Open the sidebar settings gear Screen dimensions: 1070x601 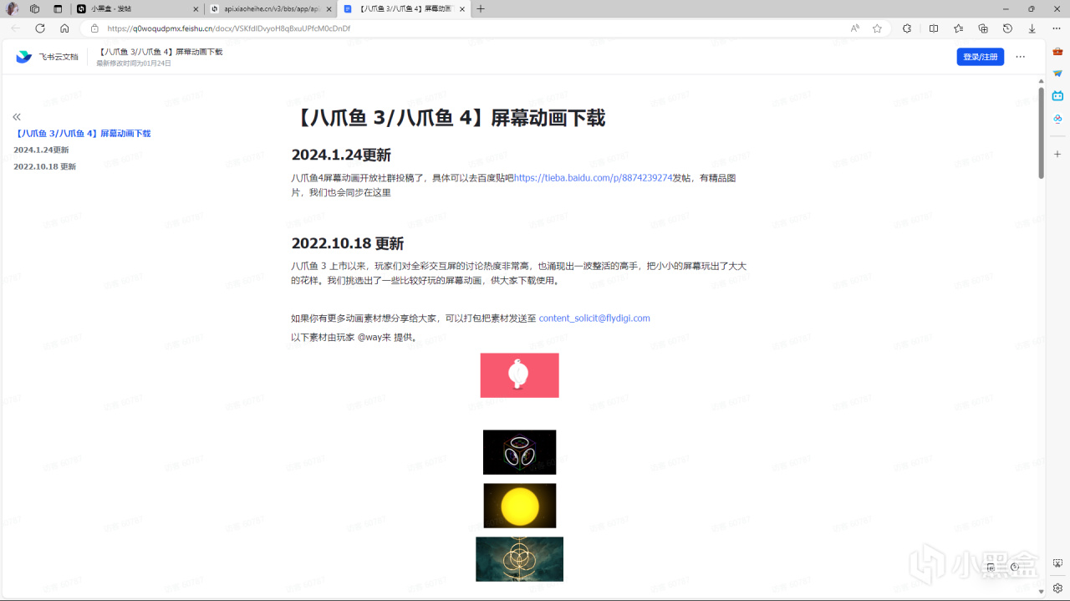1057,588
